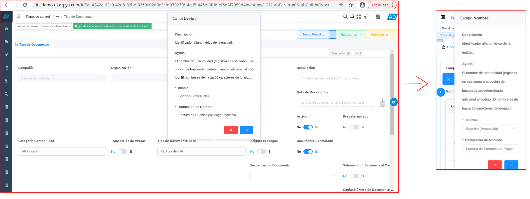Toggle the Activo switch

308,127
